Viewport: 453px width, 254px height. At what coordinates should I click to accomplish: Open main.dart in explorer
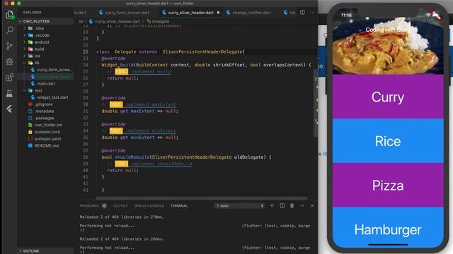[x=46, y=83]
